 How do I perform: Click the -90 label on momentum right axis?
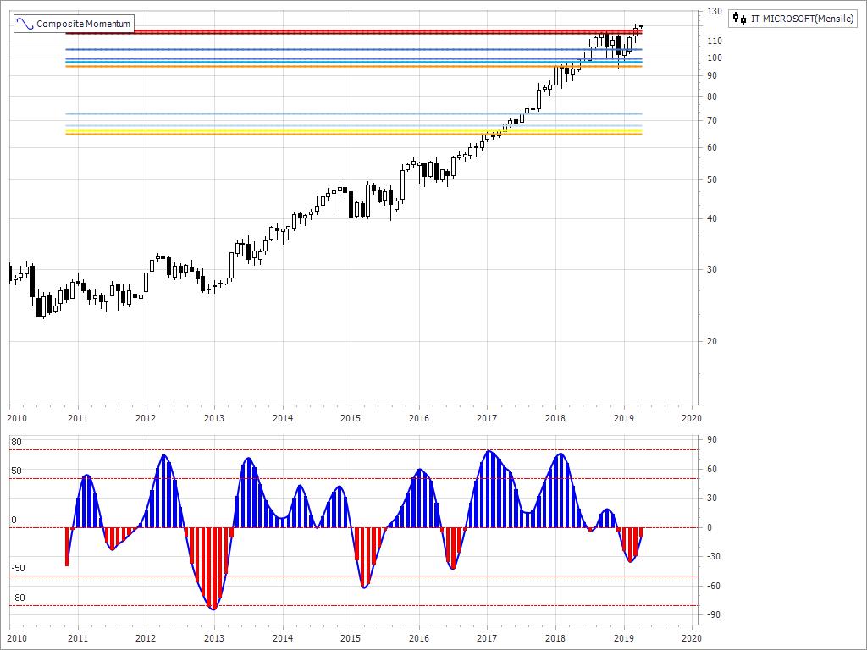pos(714,614)
